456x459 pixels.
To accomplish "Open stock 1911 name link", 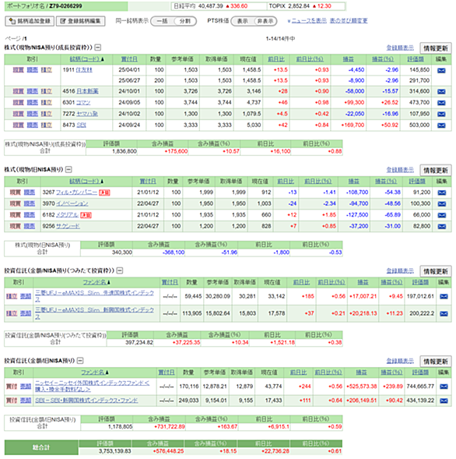I will point(84,70).
